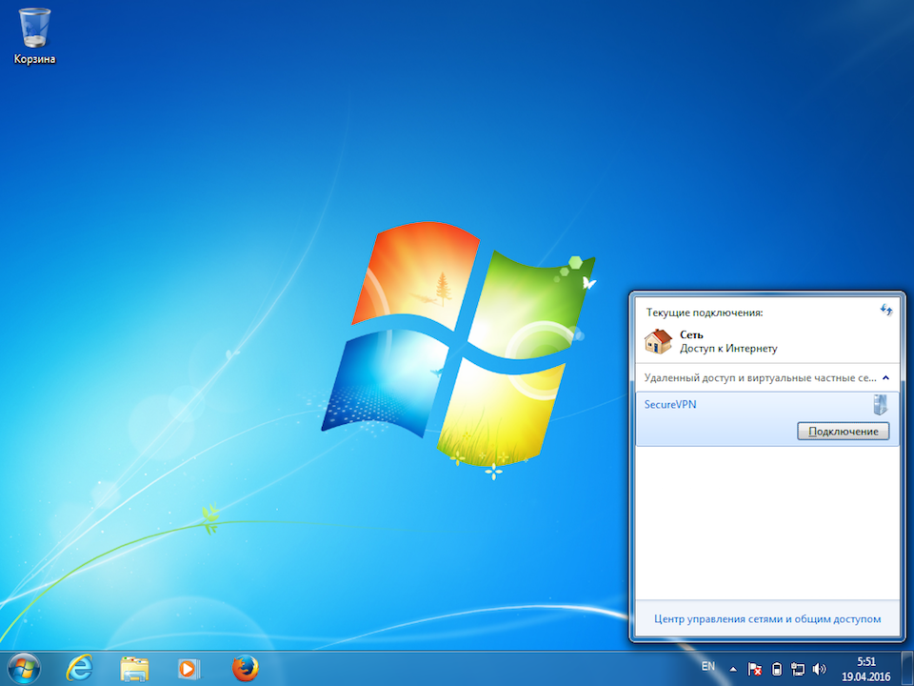
Task: Open the volume speaker tray icon
Action: [x=819, y=669]
